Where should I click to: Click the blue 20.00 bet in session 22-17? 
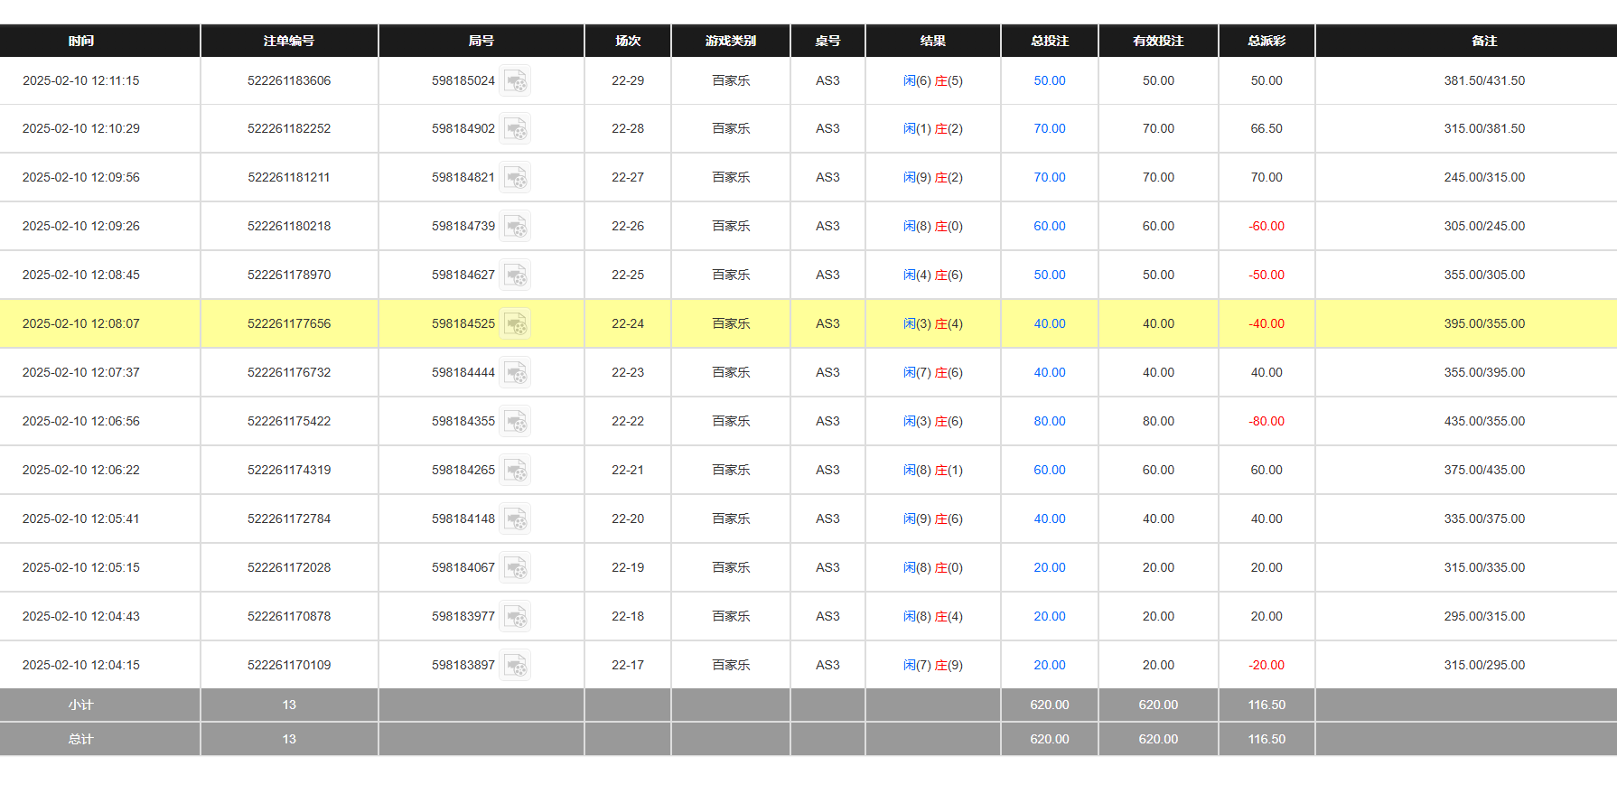pos(1049,666)
